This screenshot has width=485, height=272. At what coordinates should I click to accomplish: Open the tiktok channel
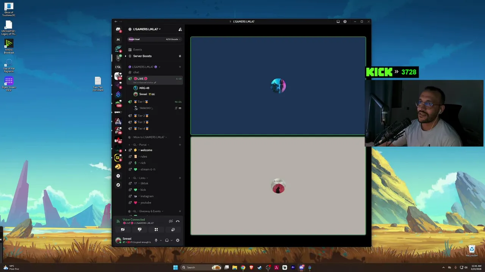click(x=155, y=183)
